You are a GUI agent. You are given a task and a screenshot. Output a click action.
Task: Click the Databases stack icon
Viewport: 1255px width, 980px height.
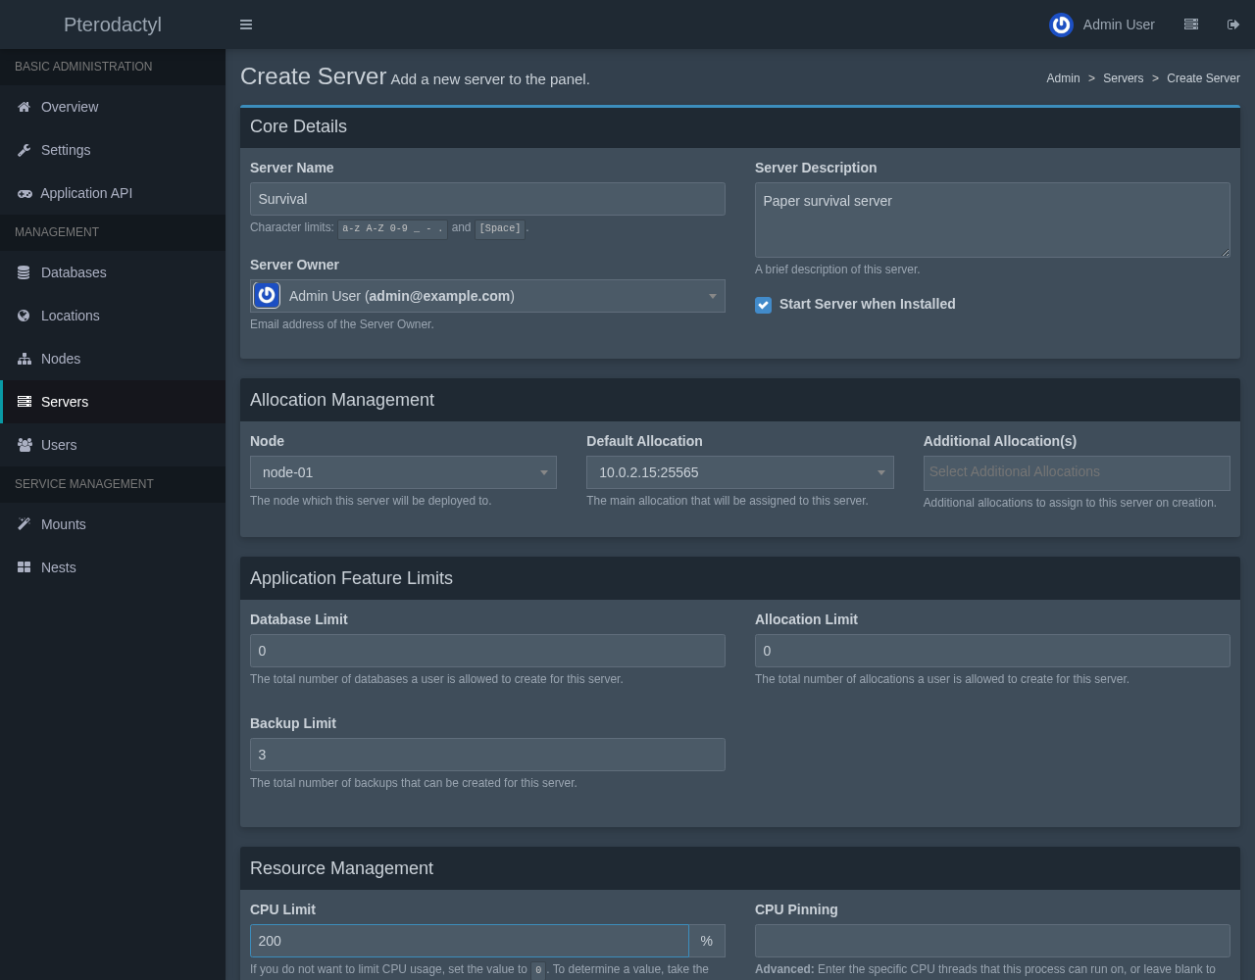click(x=25, y=272)
